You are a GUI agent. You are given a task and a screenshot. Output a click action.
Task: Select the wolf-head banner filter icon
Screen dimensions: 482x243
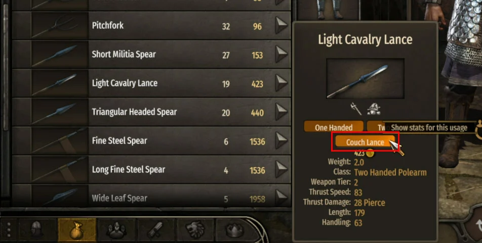coord(195,229)
